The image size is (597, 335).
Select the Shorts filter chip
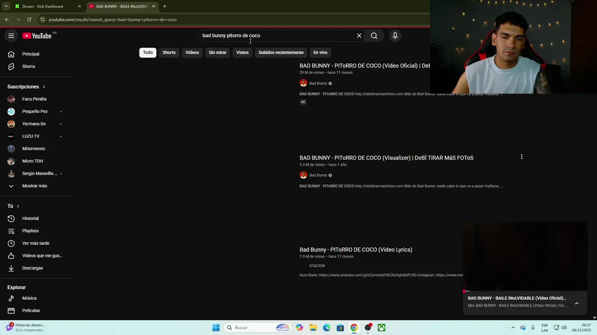tap(169, 53)
